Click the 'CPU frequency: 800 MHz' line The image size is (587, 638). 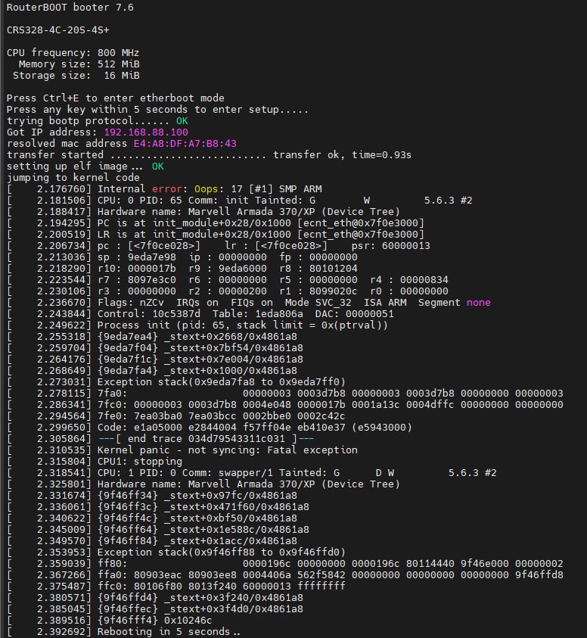[x=73, y=53]
